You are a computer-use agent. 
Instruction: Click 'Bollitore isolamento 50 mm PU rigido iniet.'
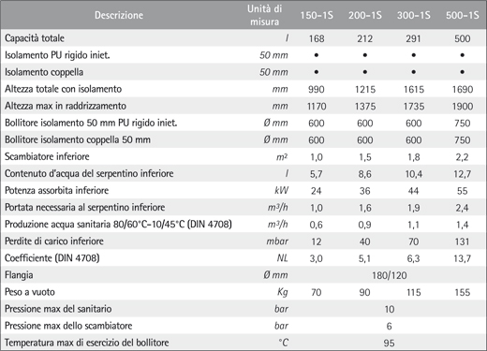pyautogui.click(x=91, y=123)
